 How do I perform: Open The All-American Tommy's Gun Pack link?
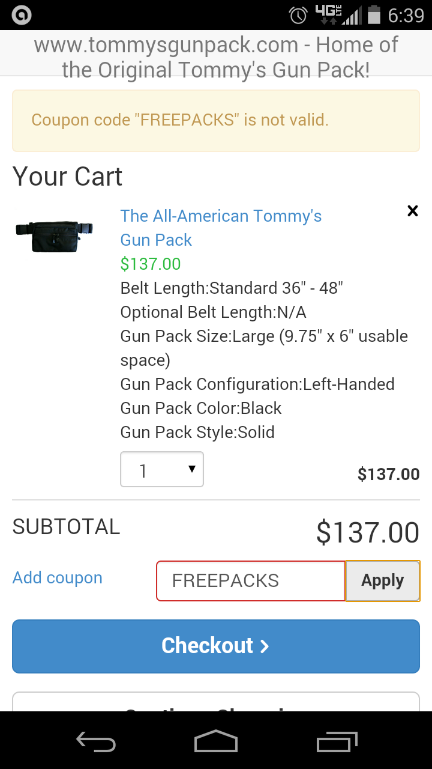pyautogui.click(x=221, y=228)
